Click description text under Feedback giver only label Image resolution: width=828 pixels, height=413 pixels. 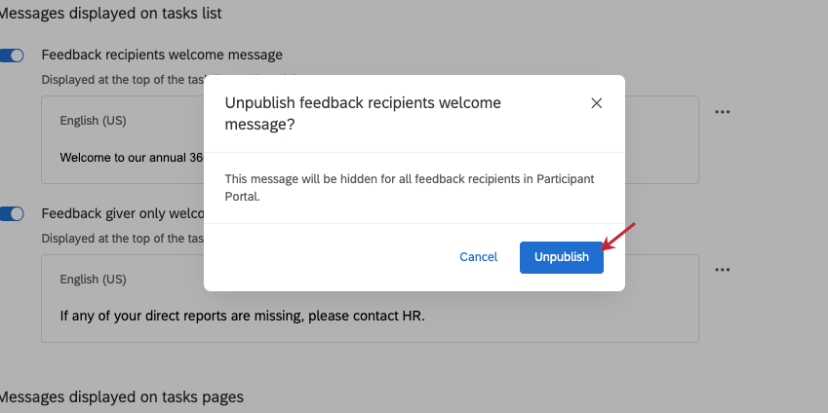[117, 238]
